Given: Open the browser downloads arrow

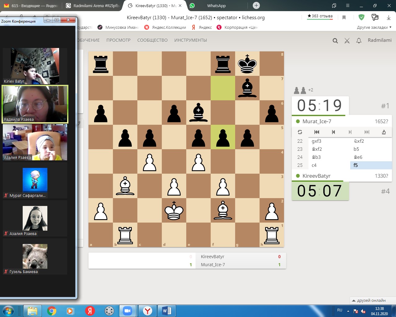Looking at the screenshot, I should pyautogui.click(x=389, y=17).
